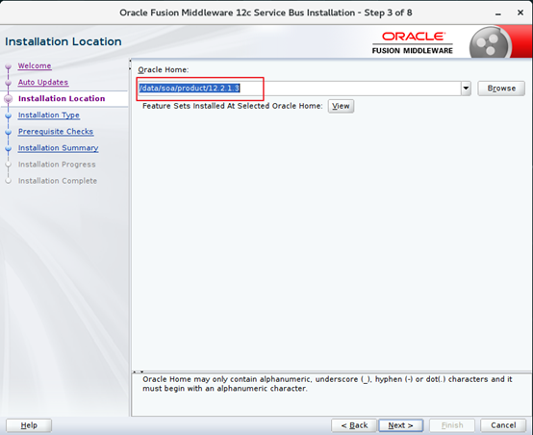Open the Installation Summary step
This screenshot has width=533, height=435.
tap(58, 148)
